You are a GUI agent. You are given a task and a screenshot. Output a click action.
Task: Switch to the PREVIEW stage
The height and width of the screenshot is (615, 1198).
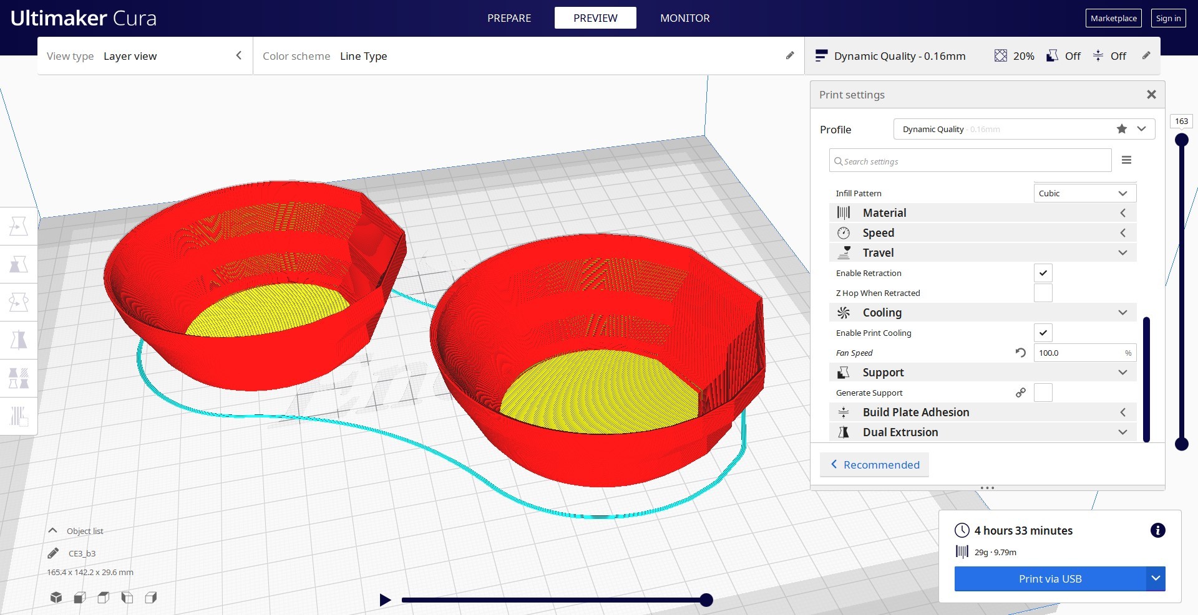[x=595, y=18]
